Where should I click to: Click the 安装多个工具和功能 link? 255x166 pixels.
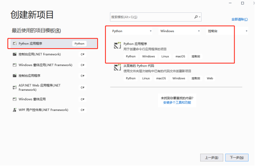coord(177,103)
